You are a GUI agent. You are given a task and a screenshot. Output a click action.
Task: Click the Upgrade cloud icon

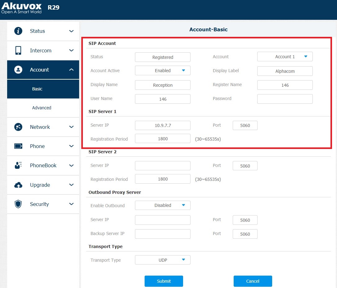click(18, 185)
